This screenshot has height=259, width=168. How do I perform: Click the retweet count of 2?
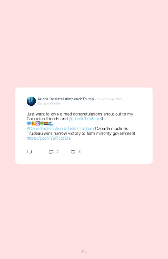point(58,152)
